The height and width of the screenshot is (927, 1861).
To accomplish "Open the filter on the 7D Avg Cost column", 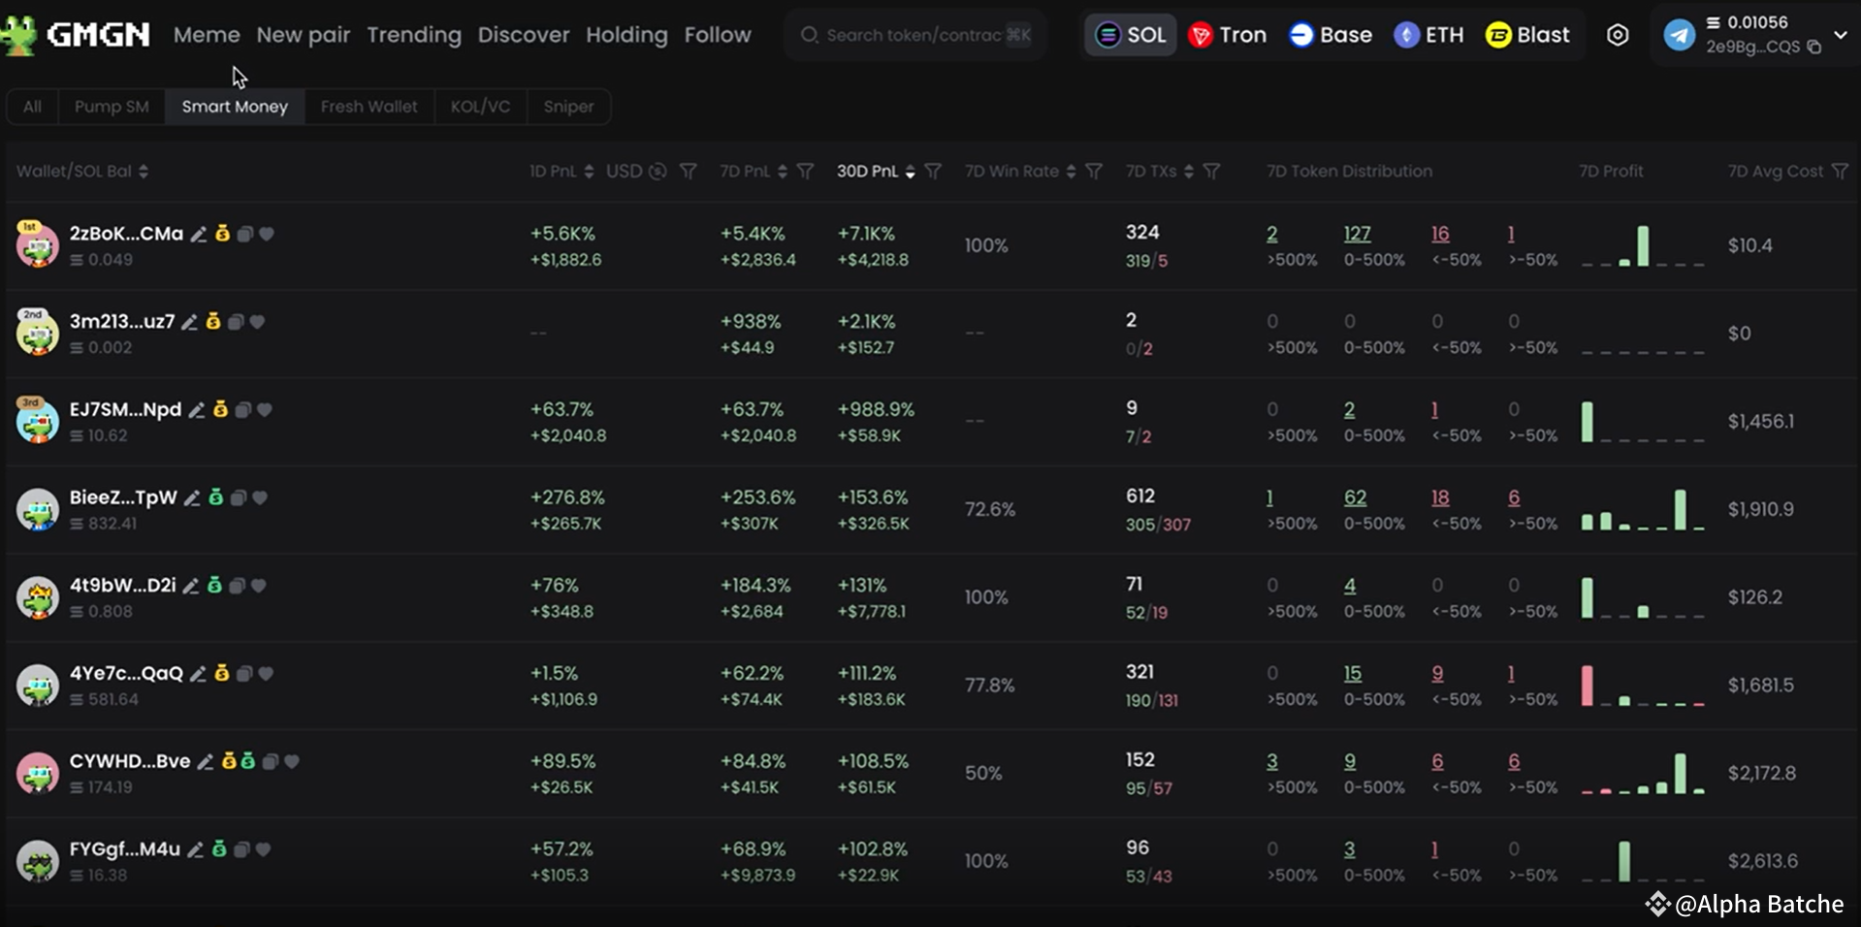I will [x=1841, y=171].
